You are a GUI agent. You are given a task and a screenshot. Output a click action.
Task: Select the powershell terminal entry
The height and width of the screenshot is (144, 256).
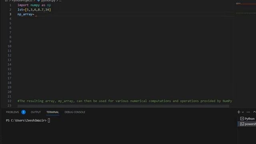247,124
